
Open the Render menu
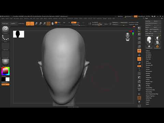pyautogui.click(x=76, y=18)
